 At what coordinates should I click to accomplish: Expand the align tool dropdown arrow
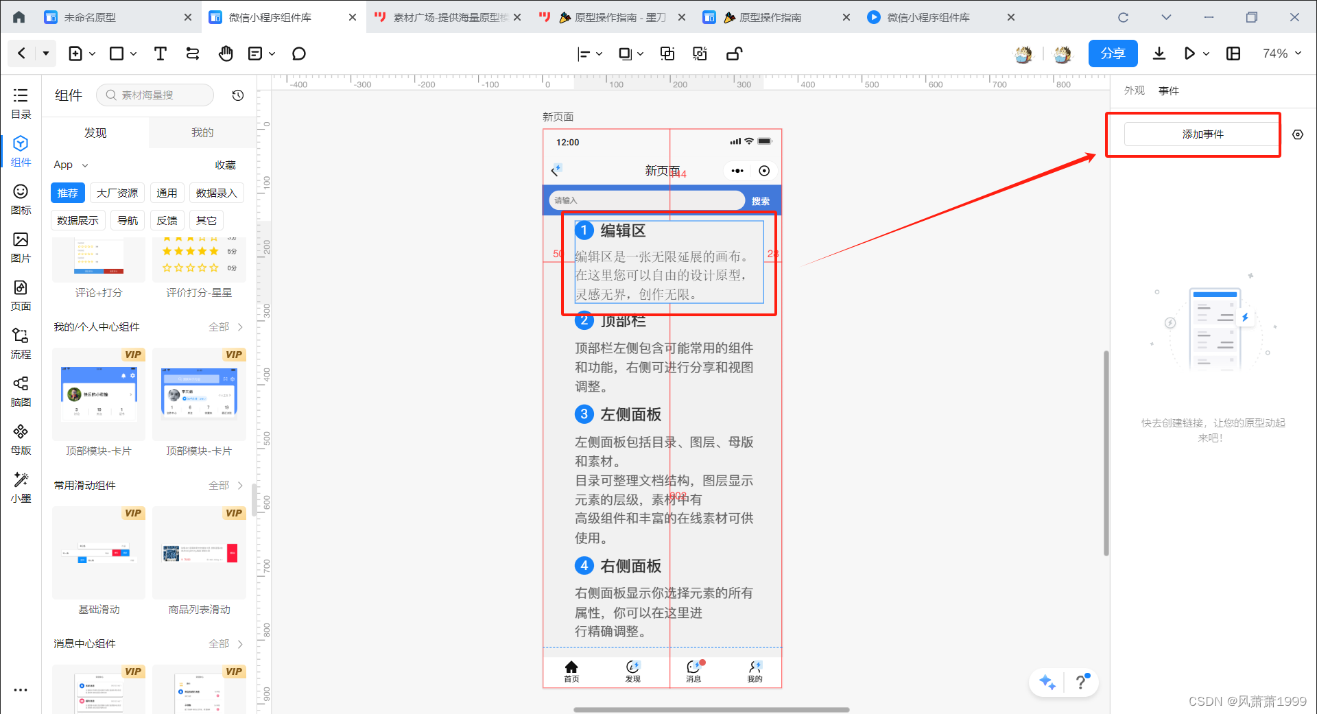point(600,53)
